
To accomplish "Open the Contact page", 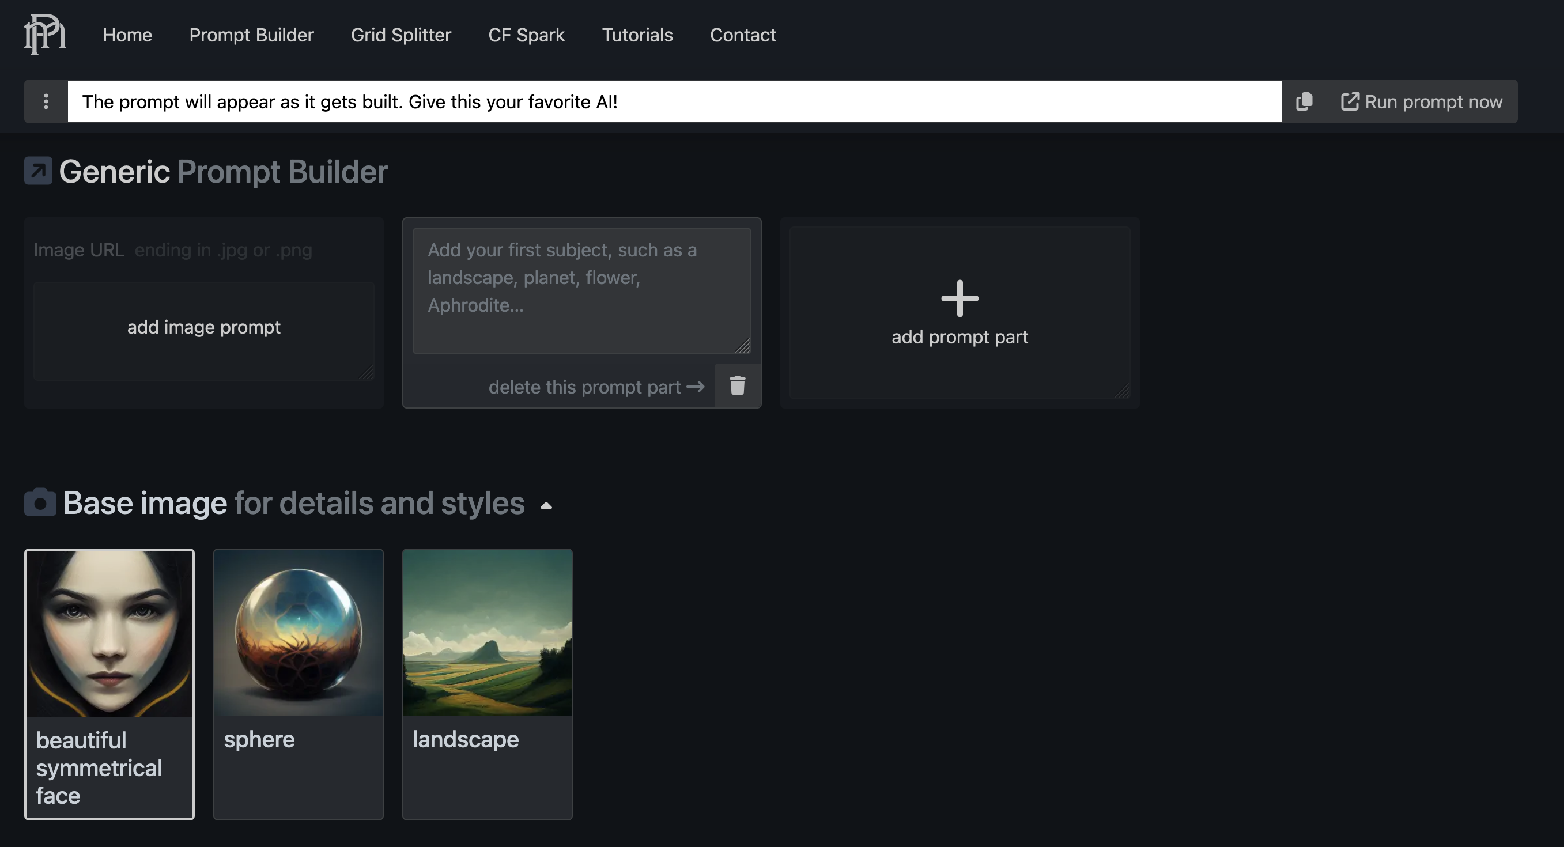I will 743,35.
